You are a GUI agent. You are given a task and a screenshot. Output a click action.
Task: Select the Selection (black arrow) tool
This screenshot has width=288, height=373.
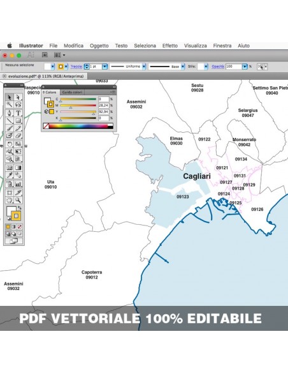click(x=10, y=97)
